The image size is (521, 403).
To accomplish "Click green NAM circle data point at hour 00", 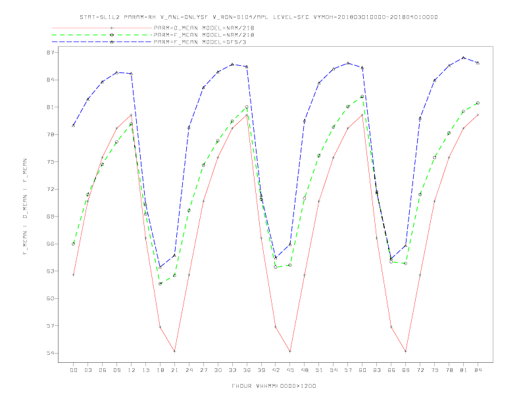I will pos(74,244).
